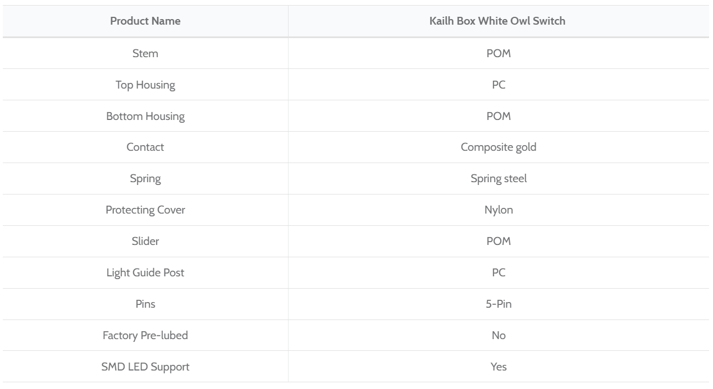713x389 pixels.
Task: Click the Pins row label
Action: 145,304
